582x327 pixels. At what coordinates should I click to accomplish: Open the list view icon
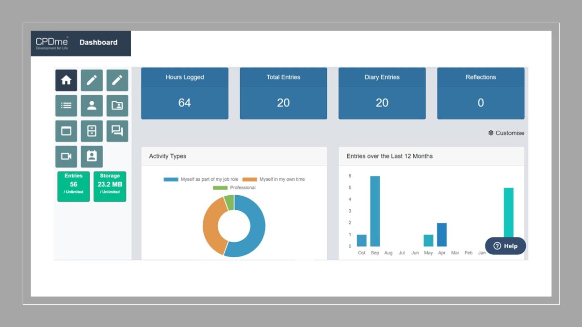pyautogui.click(x=66, y=106)
